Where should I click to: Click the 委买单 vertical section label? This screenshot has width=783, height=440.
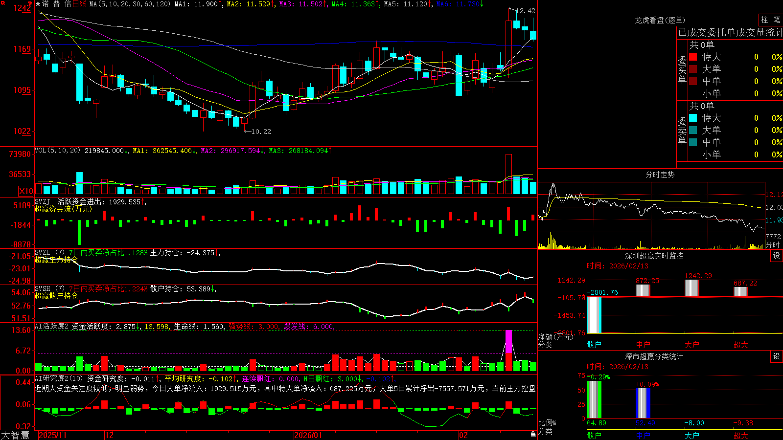point(682,69)
